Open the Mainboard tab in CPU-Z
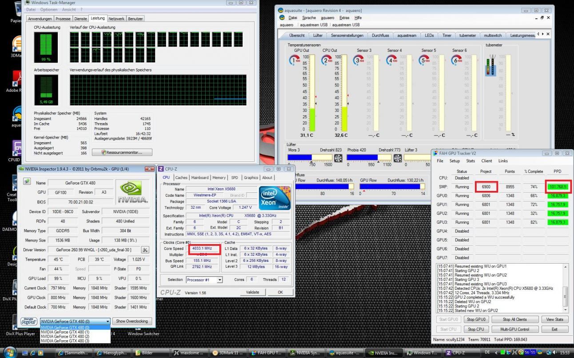Image resolution: width=574 pixels, height=358 pixels. click(x=199, y=178)
